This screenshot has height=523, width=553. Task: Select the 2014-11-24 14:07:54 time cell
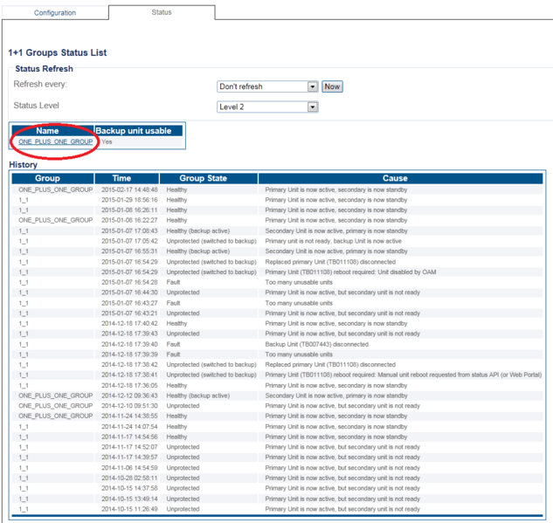(x=129, y=427)
